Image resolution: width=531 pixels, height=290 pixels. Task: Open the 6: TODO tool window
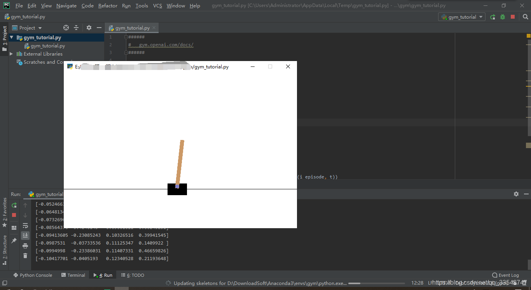[133, 275]
